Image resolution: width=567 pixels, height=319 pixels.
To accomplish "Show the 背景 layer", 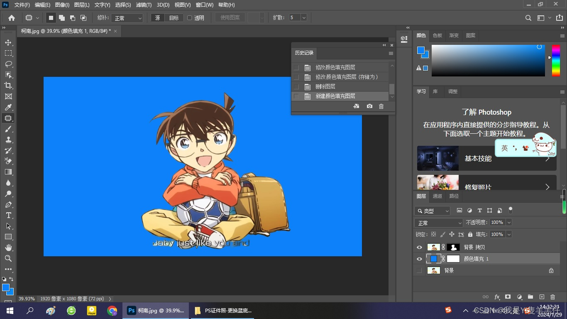I will click(419, 270).
